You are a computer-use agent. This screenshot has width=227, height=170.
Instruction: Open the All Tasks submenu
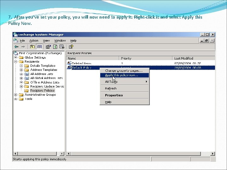125,82
